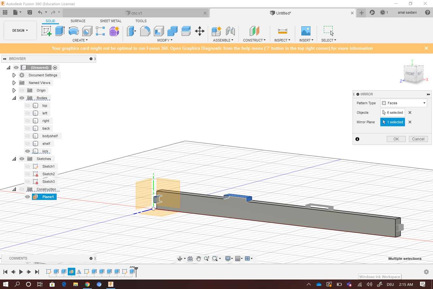Screen dimensions: 433x289
Task: Click the Insert image icon
Action: click(306, 31)
